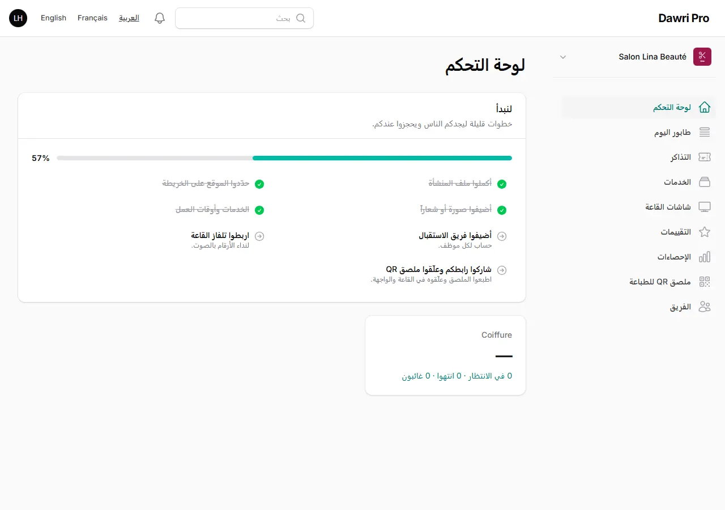Open the Salon Lina Beauté business selector
The image size is (725, 510).
[634, 57]
